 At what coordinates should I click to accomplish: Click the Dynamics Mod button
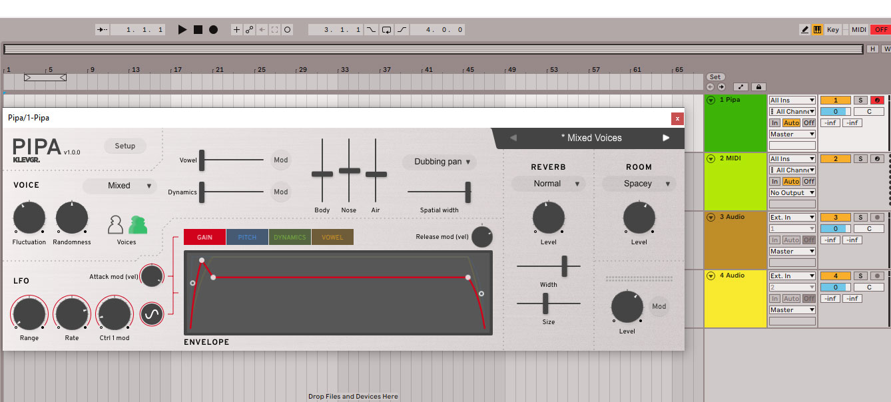coord(281,192)
